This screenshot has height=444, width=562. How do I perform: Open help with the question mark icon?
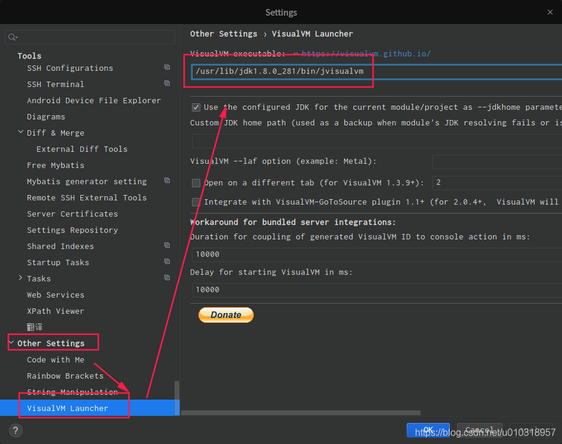(x=16, y=430)
